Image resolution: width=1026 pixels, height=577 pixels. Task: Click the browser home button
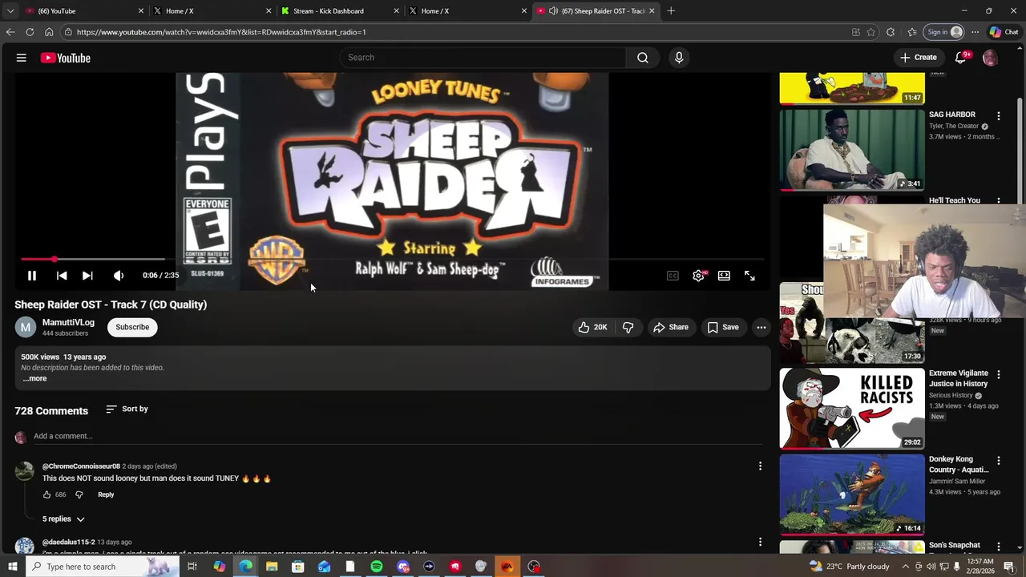click(x=49, y=32)
